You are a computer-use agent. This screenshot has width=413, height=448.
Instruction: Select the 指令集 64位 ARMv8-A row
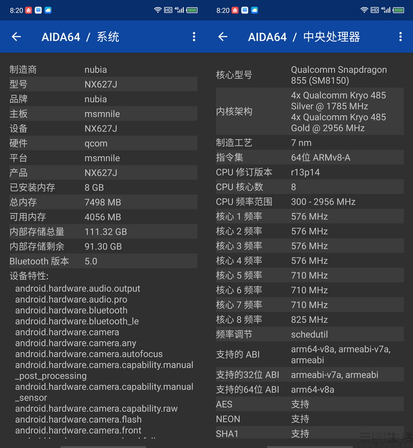click(x=310, y=158)
